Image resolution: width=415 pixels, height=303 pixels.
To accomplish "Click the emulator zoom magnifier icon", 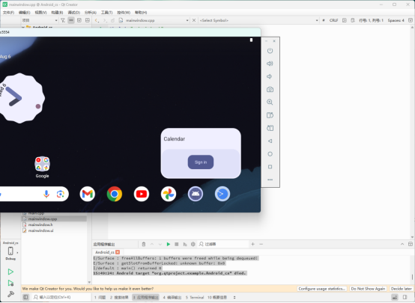I will 270,102.
